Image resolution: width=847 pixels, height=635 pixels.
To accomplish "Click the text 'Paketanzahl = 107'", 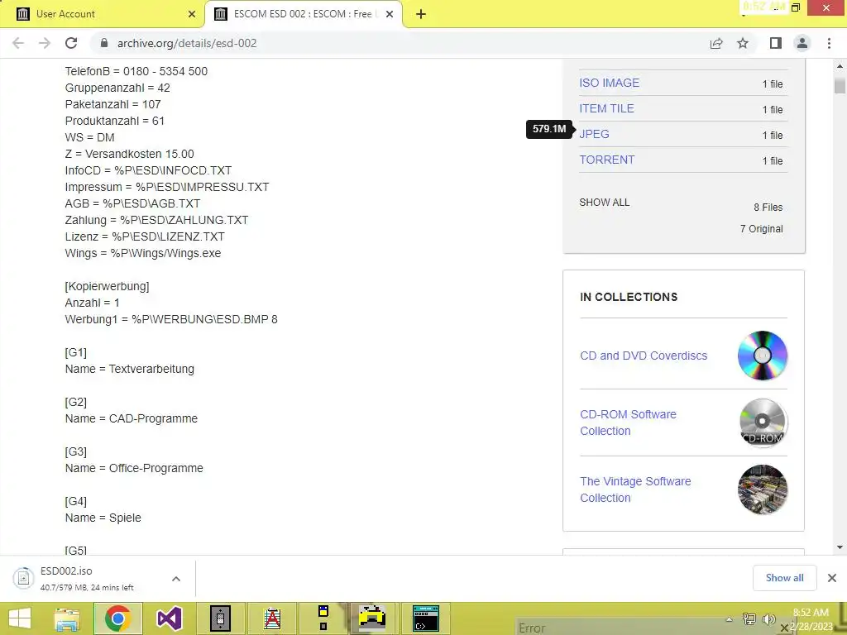I will tap(112, 104).
